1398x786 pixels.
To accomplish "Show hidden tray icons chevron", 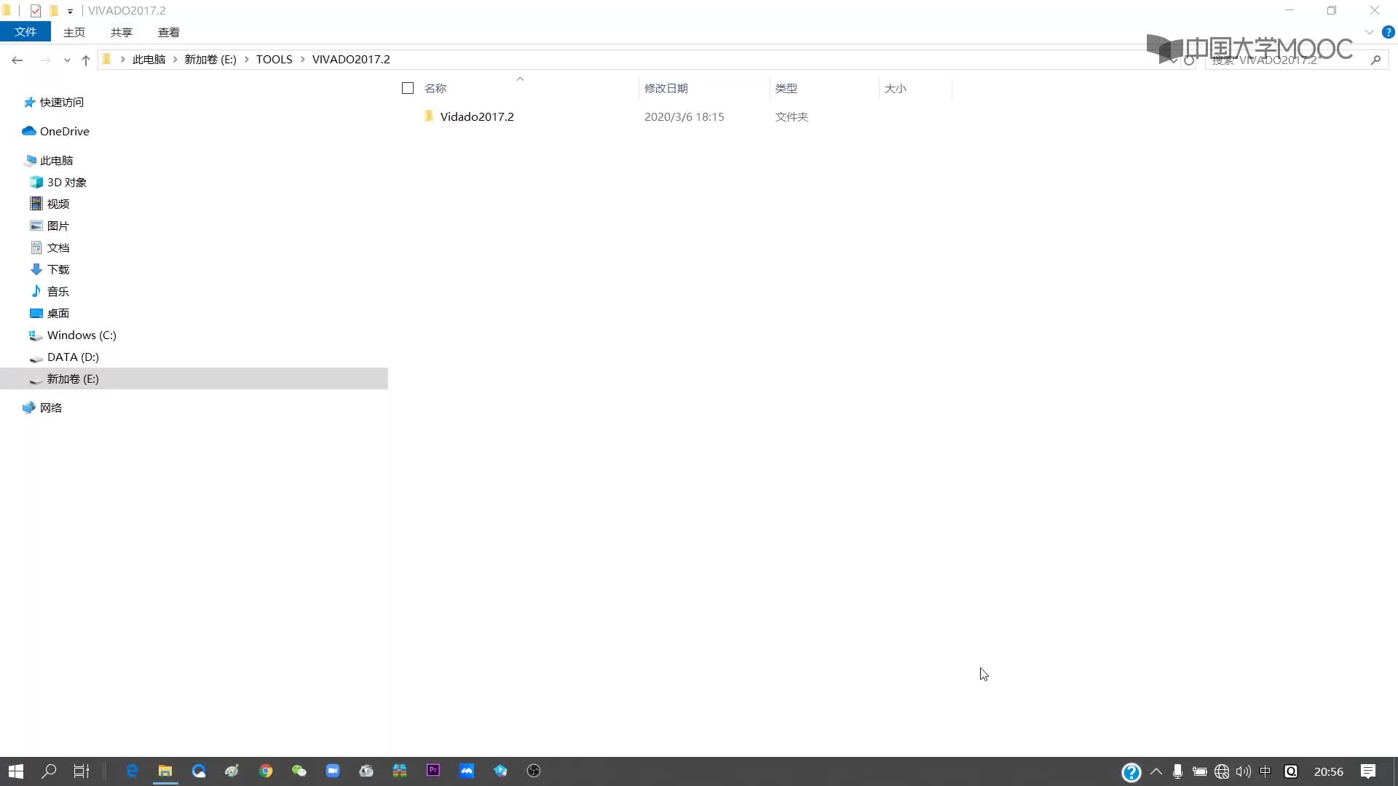I will coord(1156,771).
